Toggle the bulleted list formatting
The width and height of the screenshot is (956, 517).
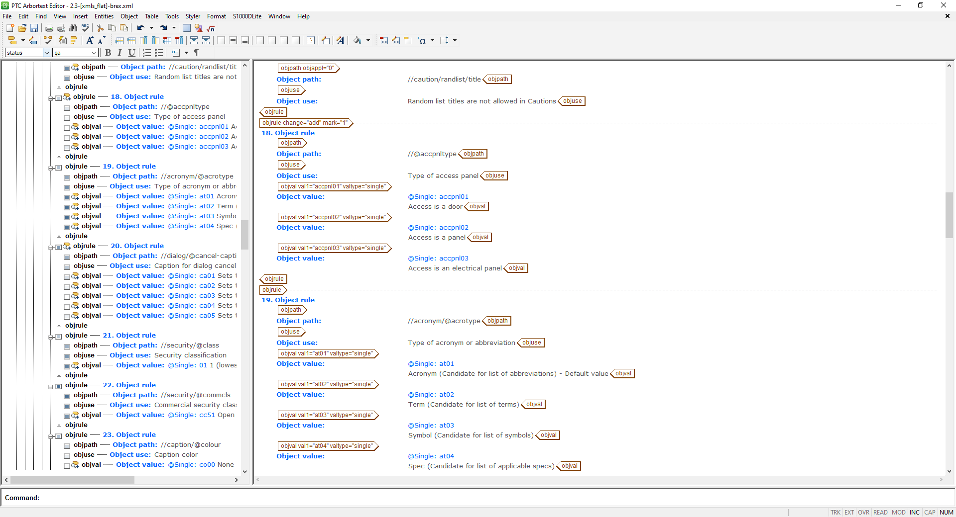click(x=159, y=53)
